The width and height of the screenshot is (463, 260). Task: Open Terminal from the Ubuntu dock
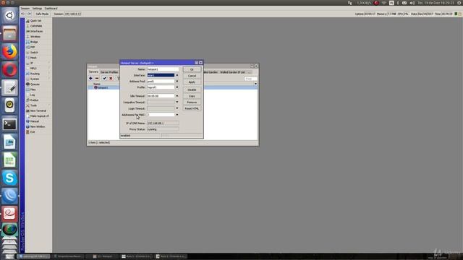9,124
